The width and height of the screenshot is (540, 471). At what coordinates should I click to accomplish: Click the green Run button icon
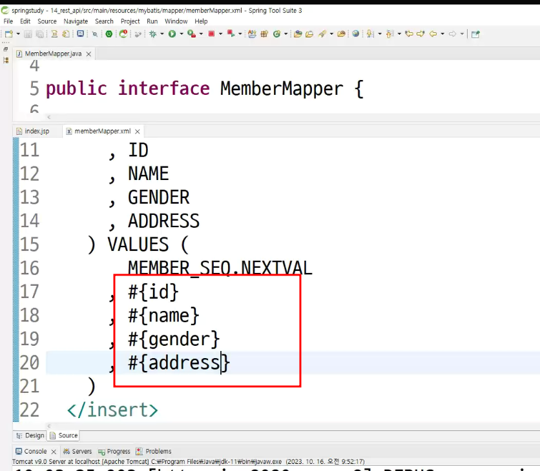pos(172,34)
